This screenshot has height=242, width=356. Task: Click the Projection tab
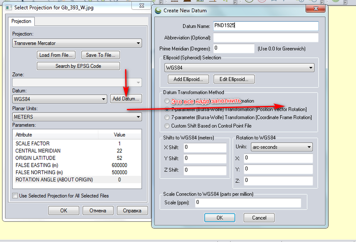(x=21, y=21)
